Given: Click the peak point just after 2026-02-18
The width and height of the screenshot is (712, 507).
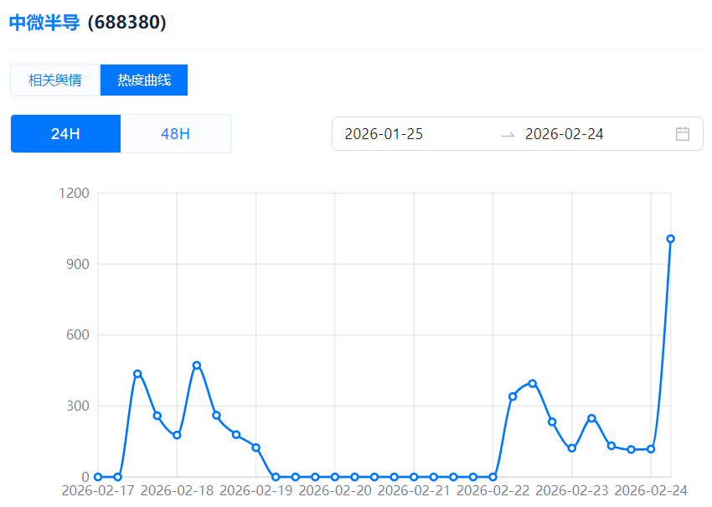Looking at the screenshot, I should (197, 365).
